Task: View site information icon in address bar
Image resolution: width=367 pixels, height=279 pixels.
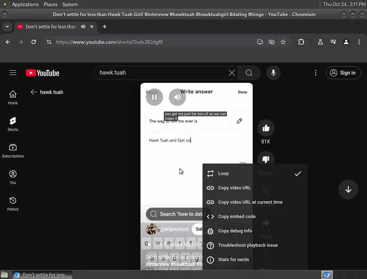Action: 49,42
